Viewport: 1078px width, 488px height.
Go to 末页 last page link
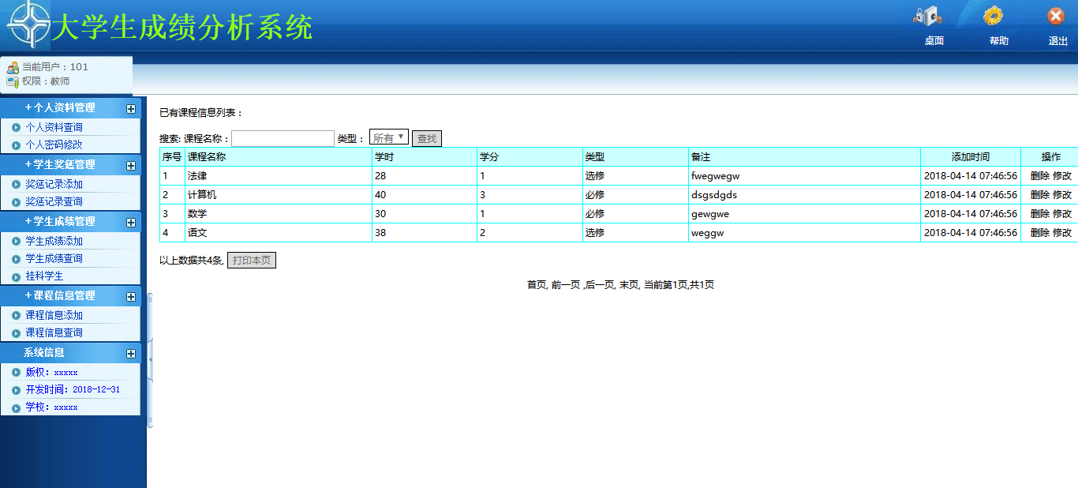629,285
